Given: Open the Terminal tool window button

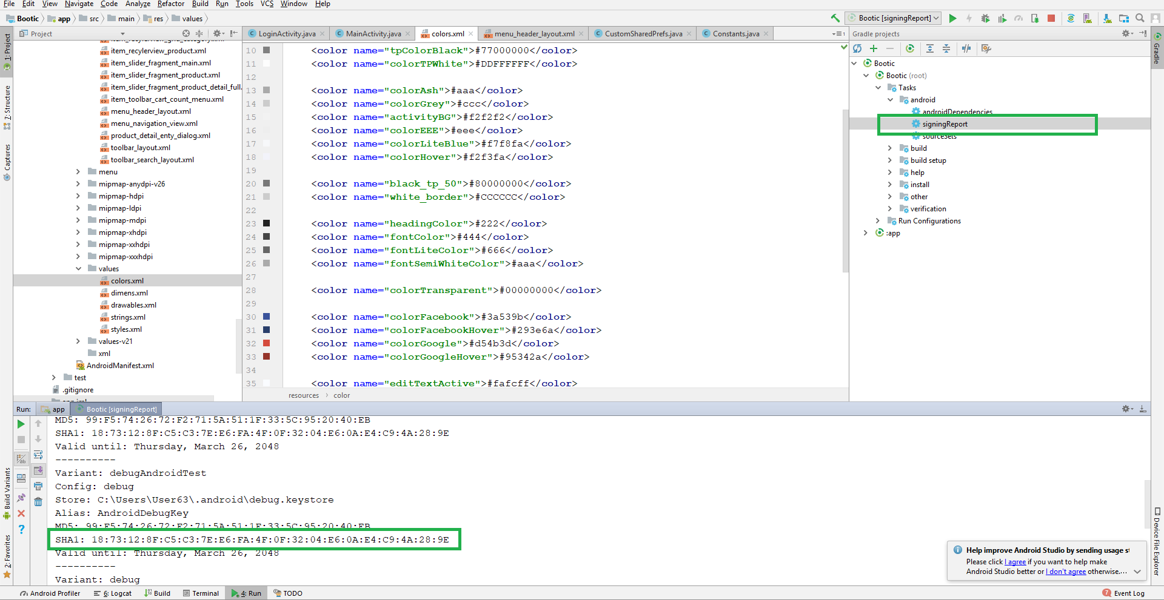Looking at the screenshot, I should [x=201, y=593].
